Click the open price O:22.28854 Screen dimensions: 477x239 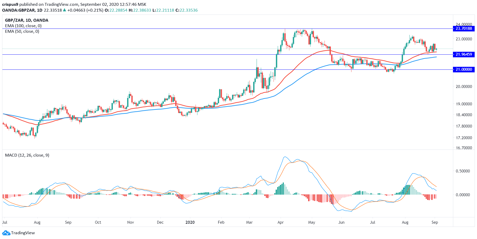tap(116, 10)
